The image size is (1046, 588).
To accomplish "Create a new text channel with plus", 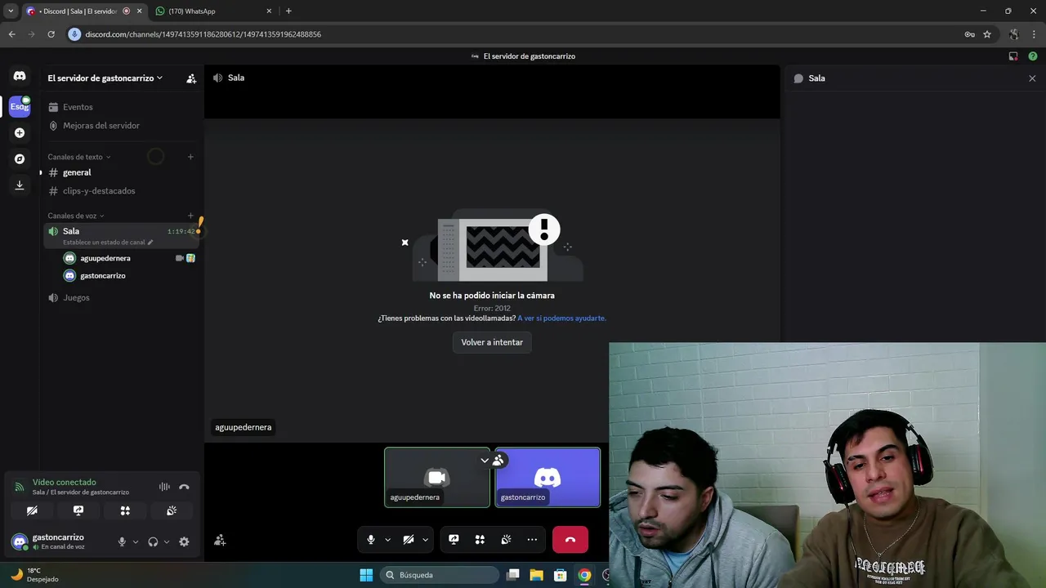I will (190, 157).
